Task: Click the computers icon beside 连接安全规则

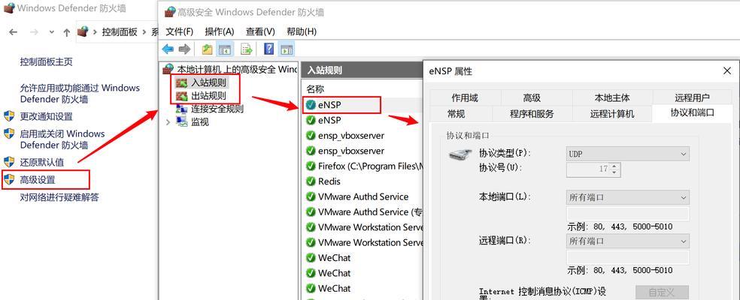Action: 181,109
